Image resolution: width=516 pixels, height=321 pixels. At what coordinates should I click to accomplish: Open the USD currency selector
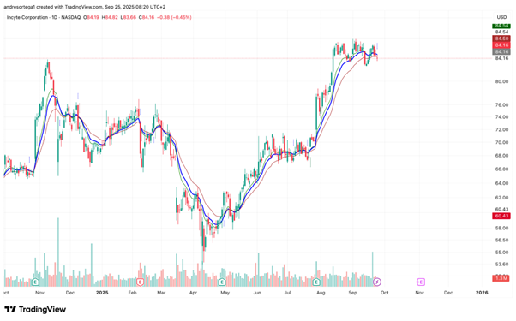click(501, 17)
